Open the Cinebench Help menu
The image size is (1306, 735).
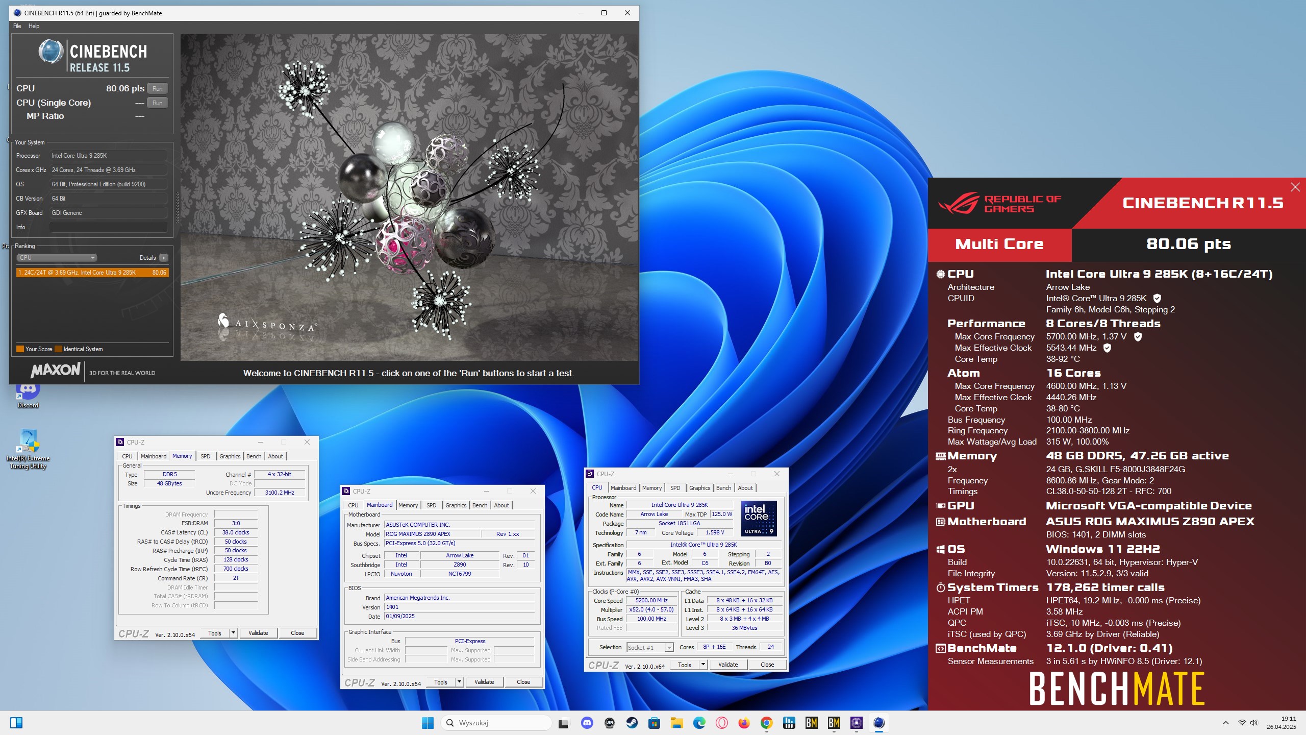[x=34, y=26]
